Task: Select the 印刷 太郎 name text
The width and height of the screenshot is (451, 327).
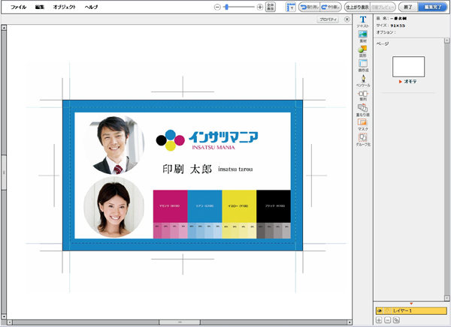Action: (187, 169)
